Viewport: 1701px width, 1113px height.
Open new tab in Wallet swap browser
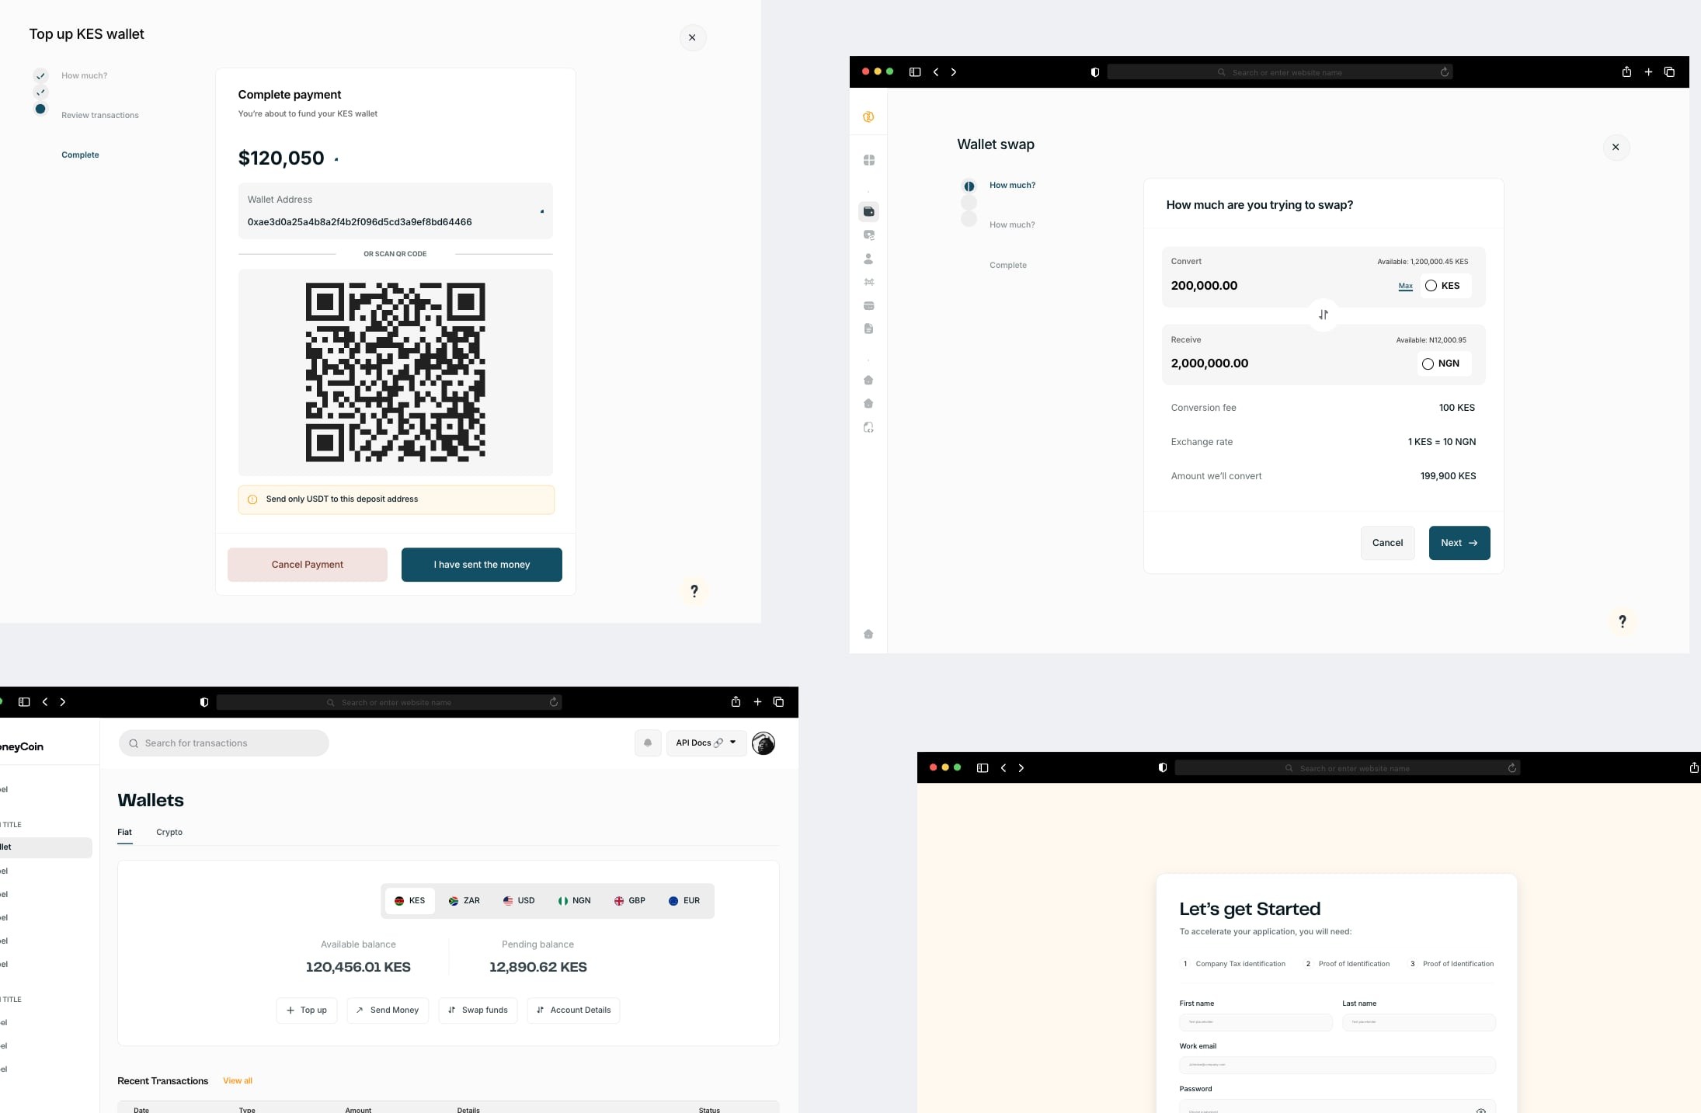pyautogui.click(x=1648, y=72)
